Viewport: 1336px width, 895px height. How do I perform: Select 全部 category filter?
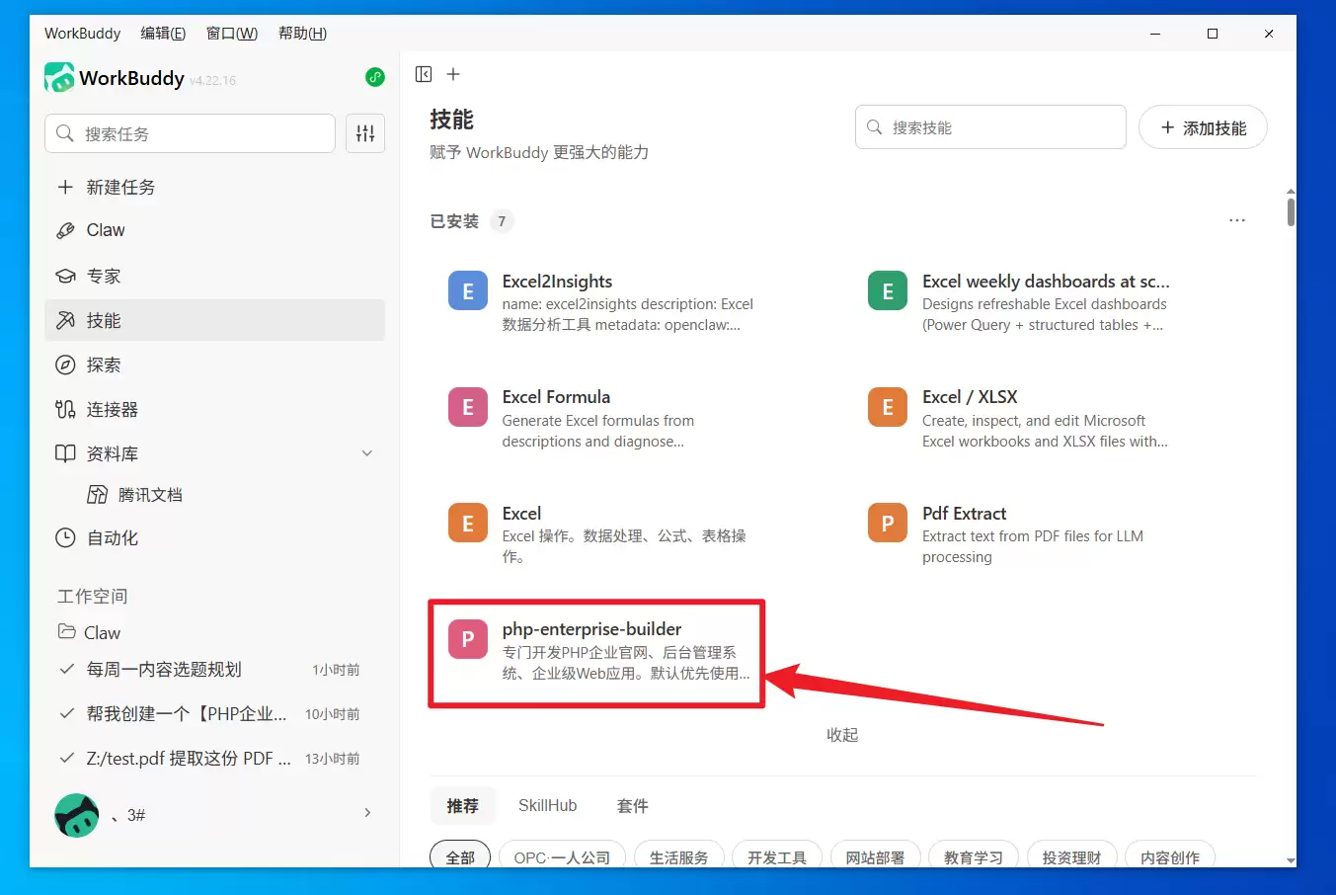460,856
